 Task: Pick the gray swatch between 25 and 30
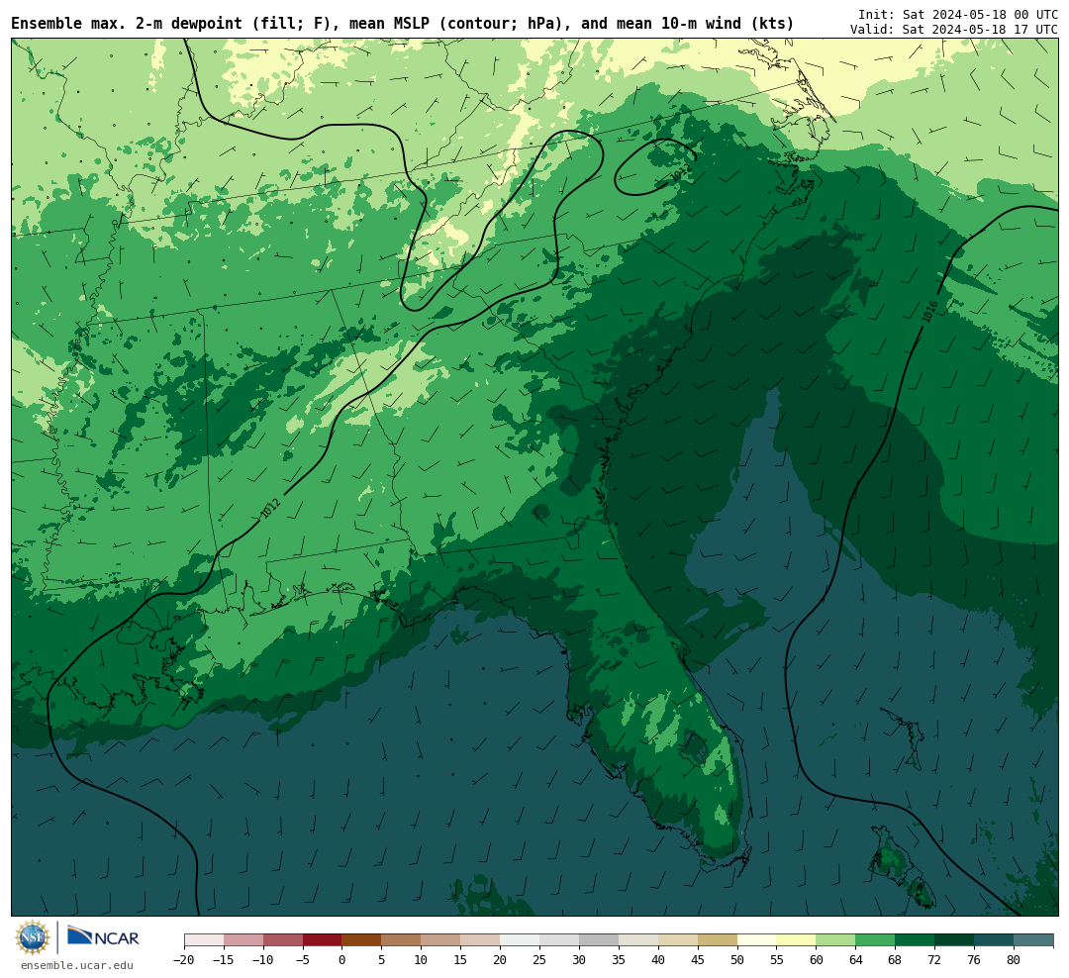coord(559,939)
